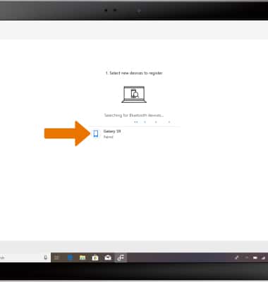The height and width of the screenshot is (282, 268).
Task: Click the battery icon in the system tray
Action: click(x=255, y=258)
